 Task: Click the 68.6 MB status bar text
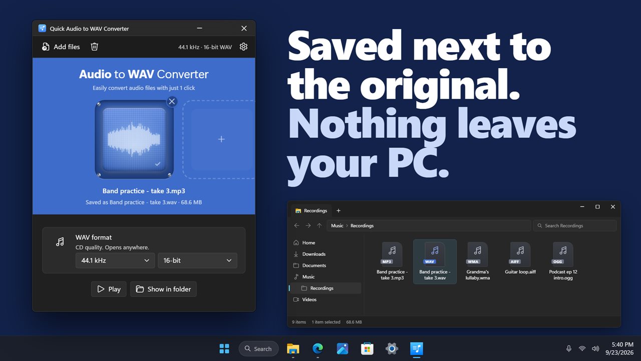354,322
